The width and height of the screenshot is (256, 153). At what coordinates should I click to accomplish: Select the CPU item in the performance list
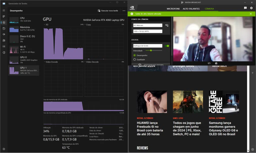[24, 19]
